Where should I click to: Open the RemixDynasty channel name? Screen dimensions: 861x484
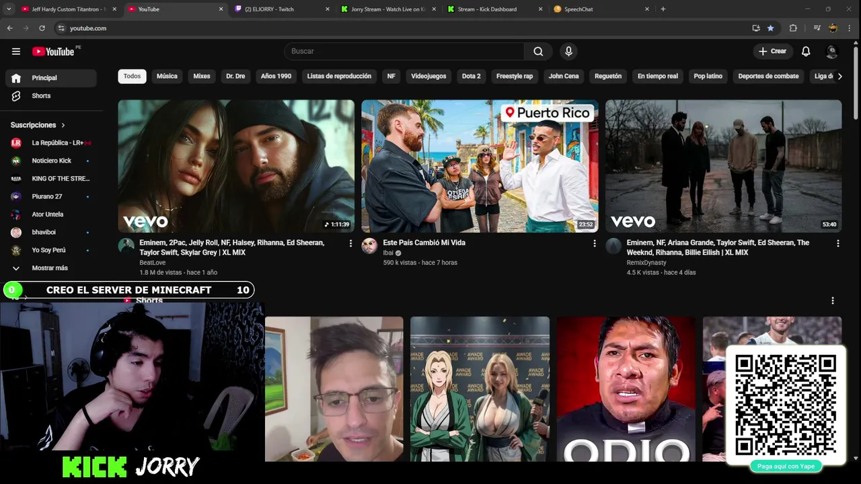tap(646, 263)
